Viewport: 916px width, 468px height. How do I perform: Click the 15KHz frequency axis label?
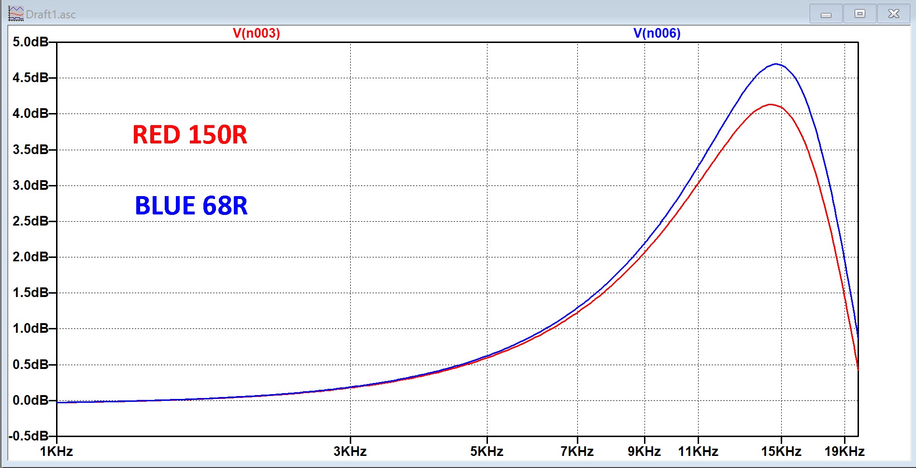pos(782,452)
